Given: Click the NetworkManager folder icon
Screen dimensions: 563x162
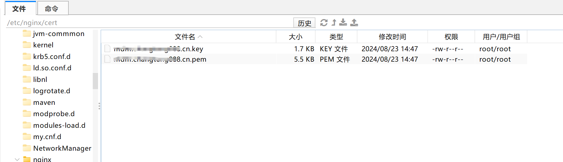Looking at the screenshot, I should 27,148.
